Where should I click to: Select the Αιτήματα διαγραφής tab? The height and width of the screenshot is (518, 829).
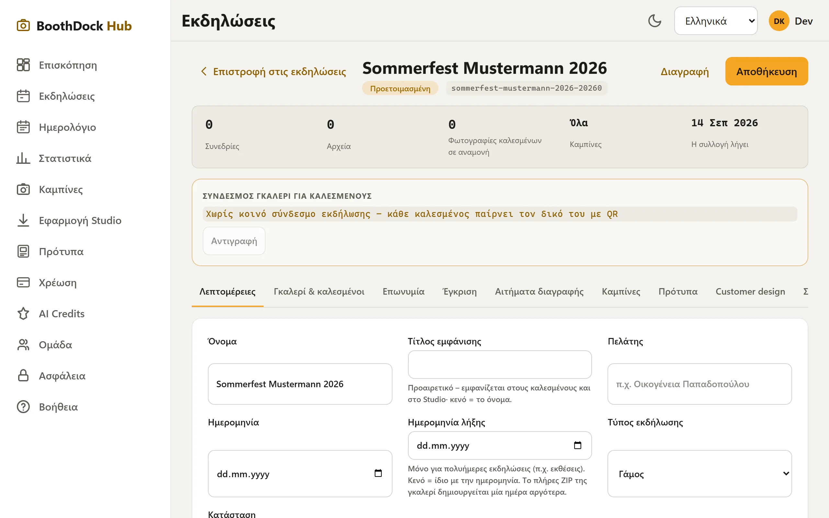(539, 292)
